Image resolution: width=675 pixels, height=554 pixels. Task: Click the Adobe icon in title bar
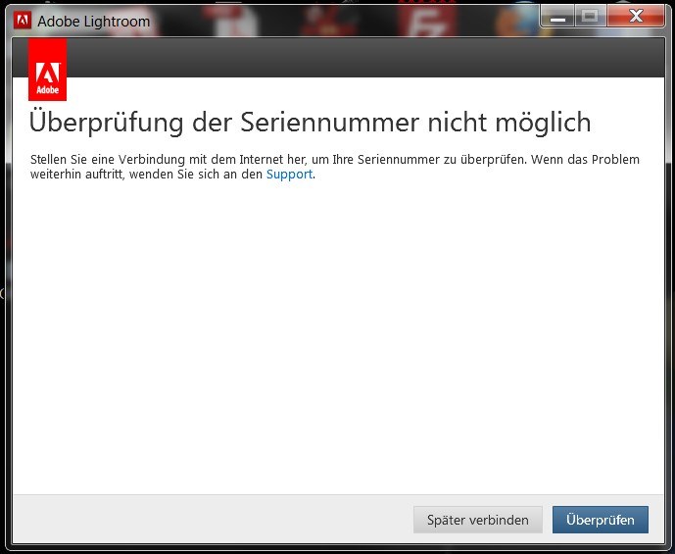pyautogui.click(x=23, y=21)
